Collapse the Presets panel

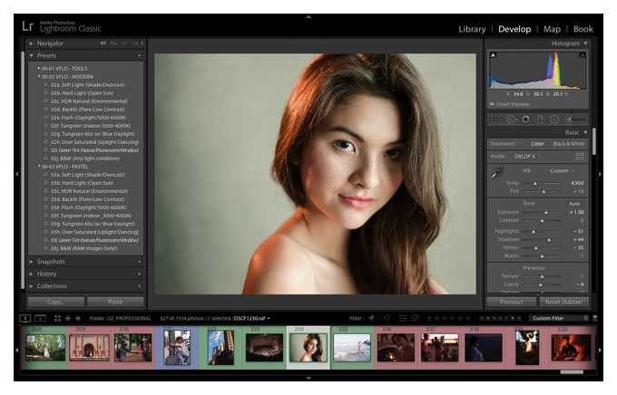(x=31, y=56)
